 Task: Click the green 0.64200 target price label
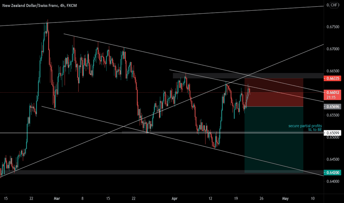click(332, 173)
